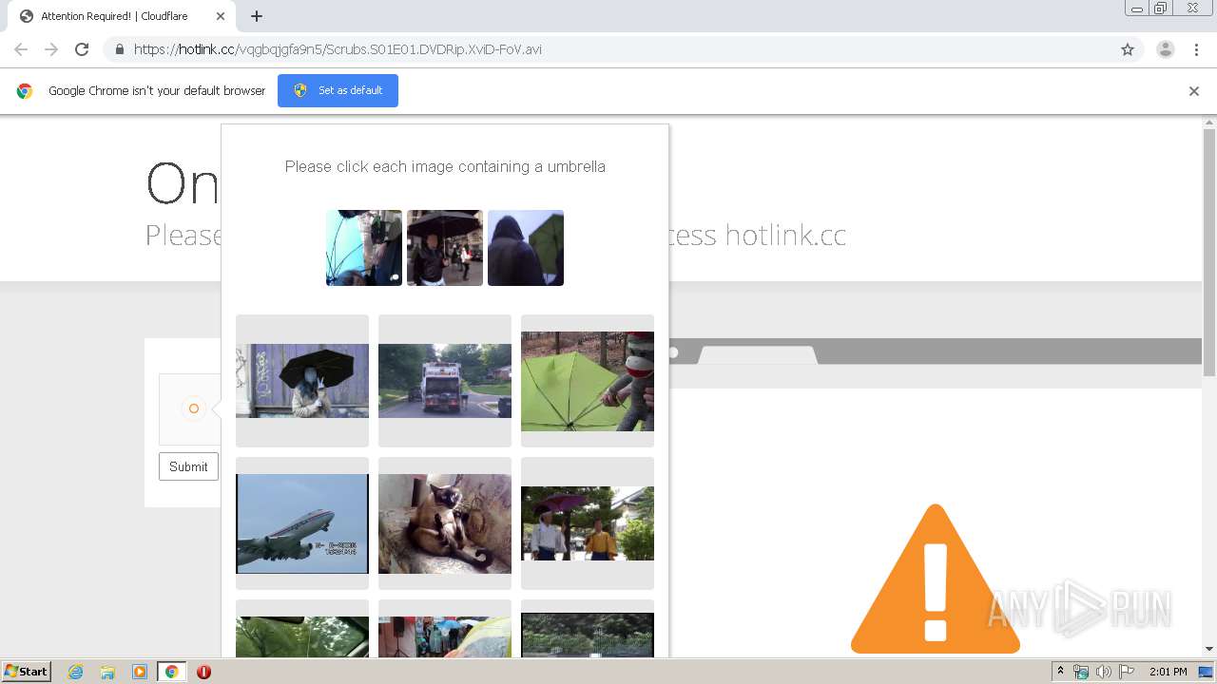Open the Chrome profile avatar
Image resolution: width=1217 pixels, height=684 pixels.
[x=1166, y=49]
